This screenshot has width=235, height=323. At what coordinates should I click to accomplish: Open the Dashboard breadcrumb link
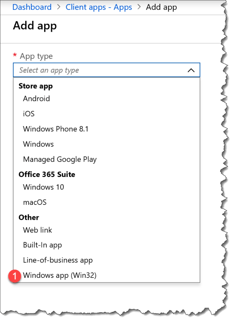click(x=32, y=7)
